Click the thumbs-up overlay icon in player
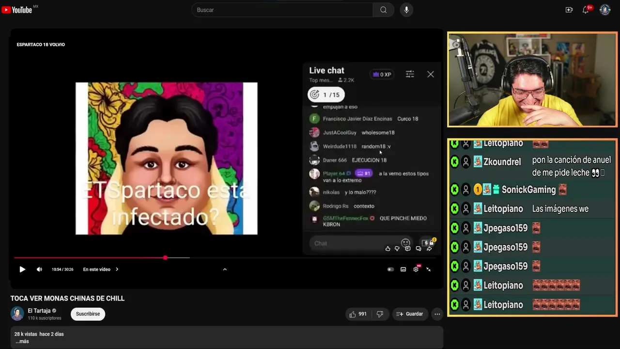620x349 pixels. click(x=387, y=249)
